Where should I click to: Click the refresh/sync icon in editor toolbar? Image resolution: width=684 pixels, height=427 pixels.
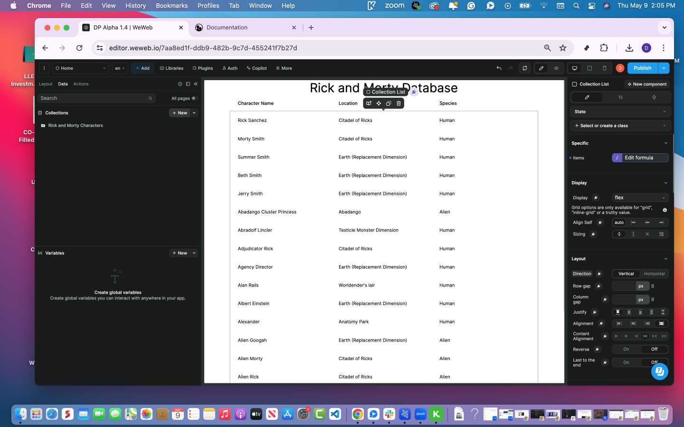coord(525,68)
